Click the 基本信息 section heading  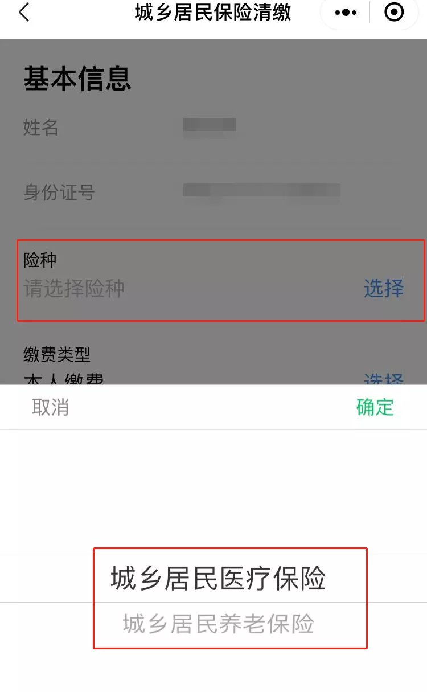tap(77, 79)
